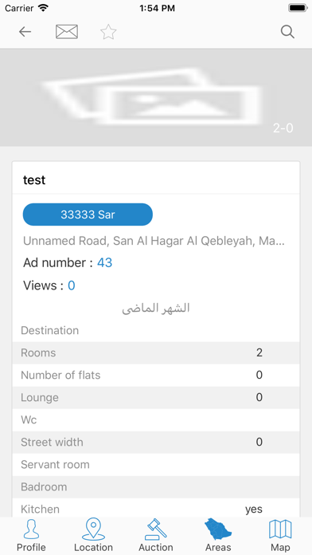
Task: Open the Profile tab
Action: [31, 535]
